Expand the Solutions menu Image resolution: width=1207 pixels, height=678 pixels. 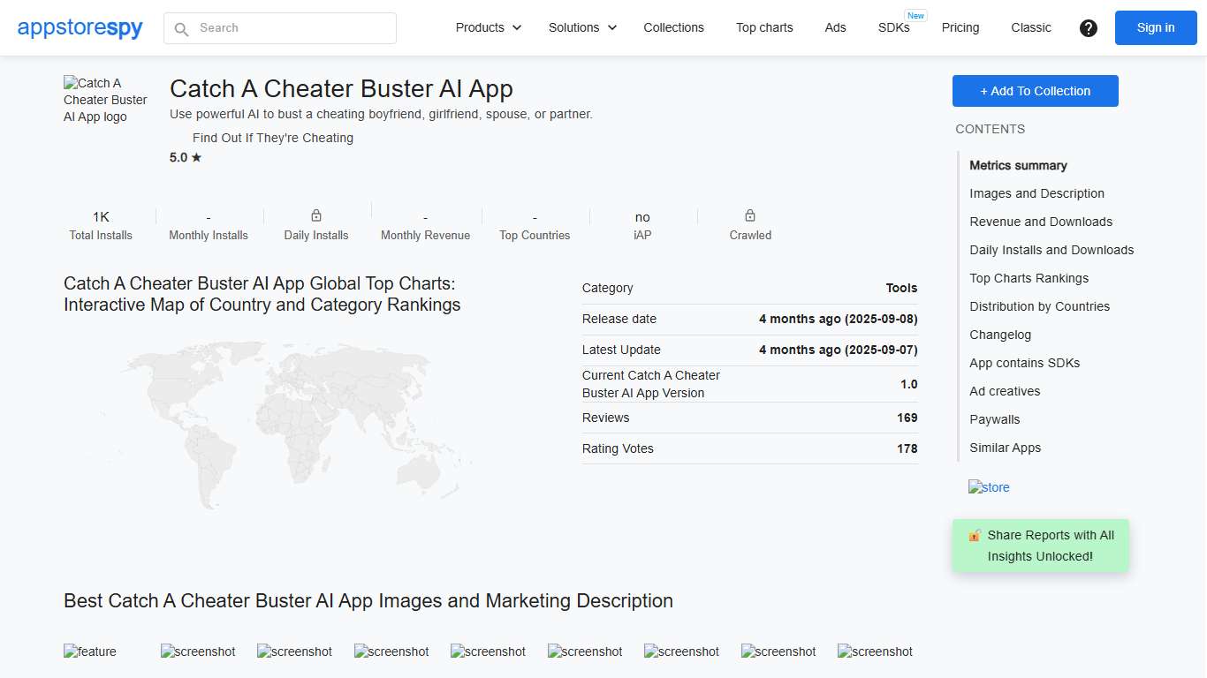581,27
